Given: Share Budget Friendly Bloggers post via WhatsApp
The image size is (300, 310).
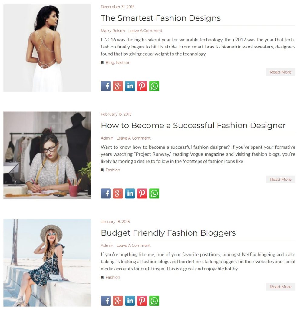Looking at the screenshot, I should coord(154,301).
